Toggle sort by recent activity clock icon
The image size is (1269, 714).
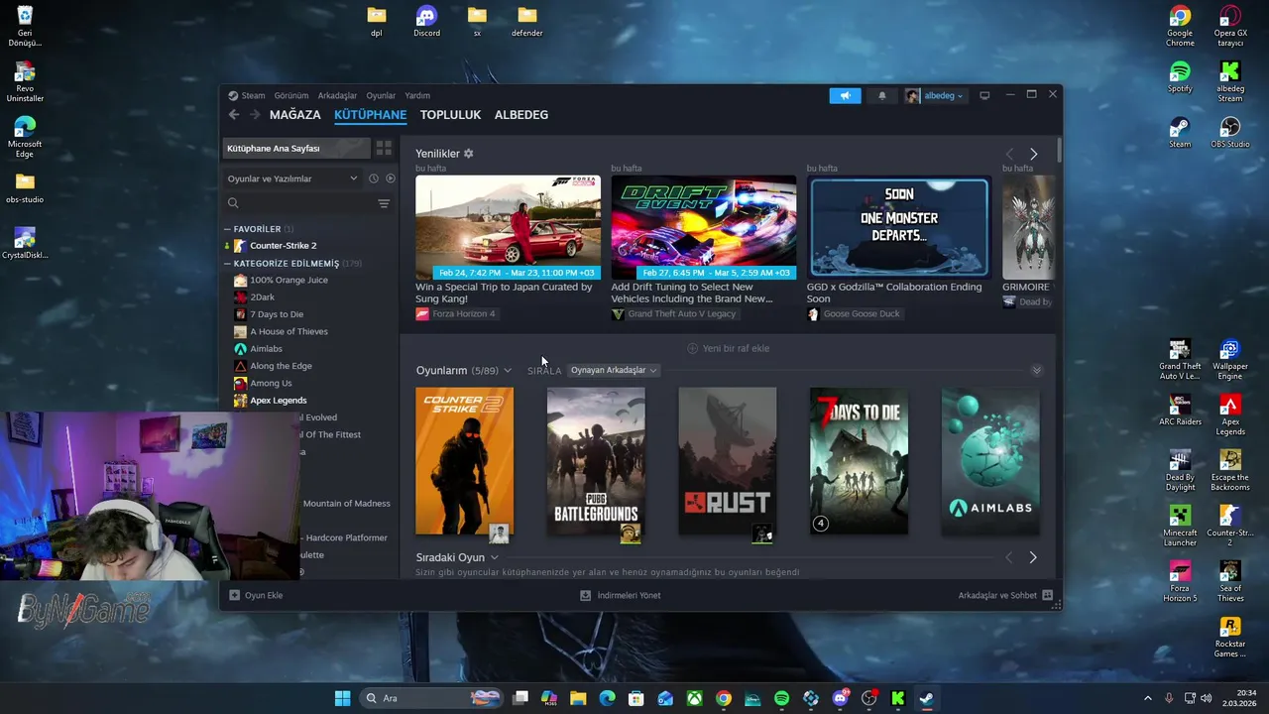(374, 178)
